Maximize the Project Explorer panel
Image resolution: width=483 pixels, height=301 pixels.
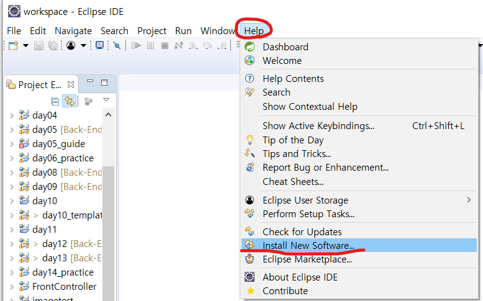coord(104,83)
